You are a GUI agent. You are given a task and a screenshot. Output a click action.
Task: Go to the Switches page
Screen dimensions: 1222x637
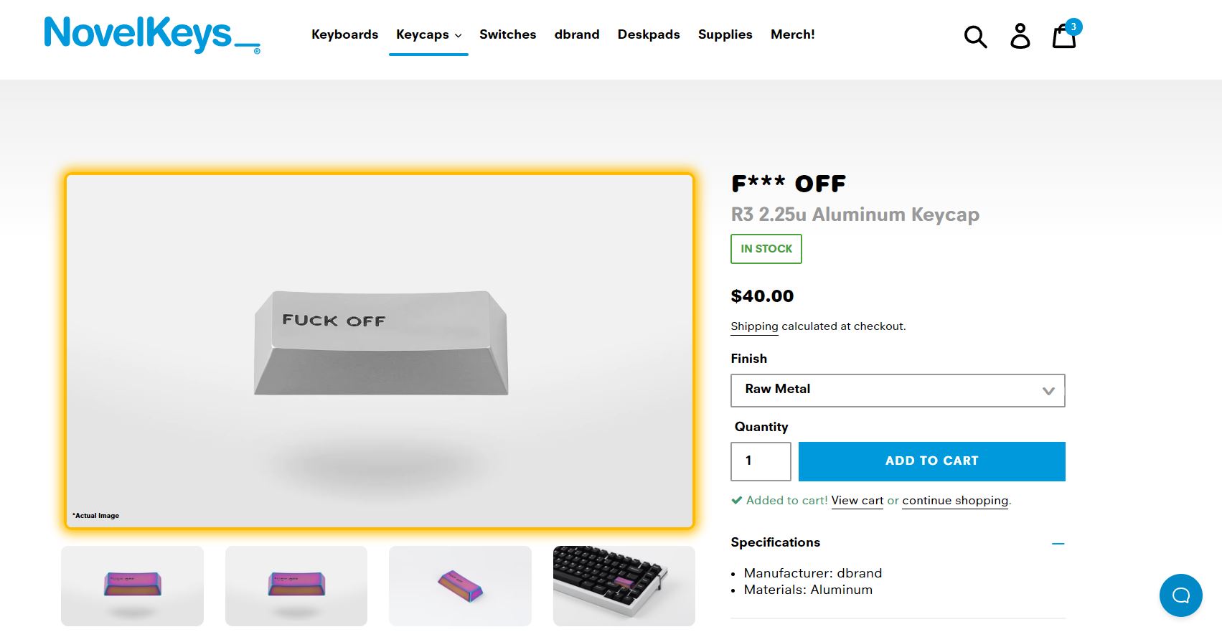click(507, 34)
